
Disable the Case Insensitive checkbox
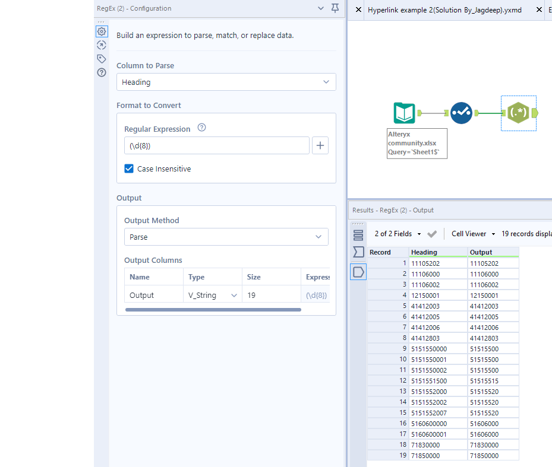tap(129, 169)
